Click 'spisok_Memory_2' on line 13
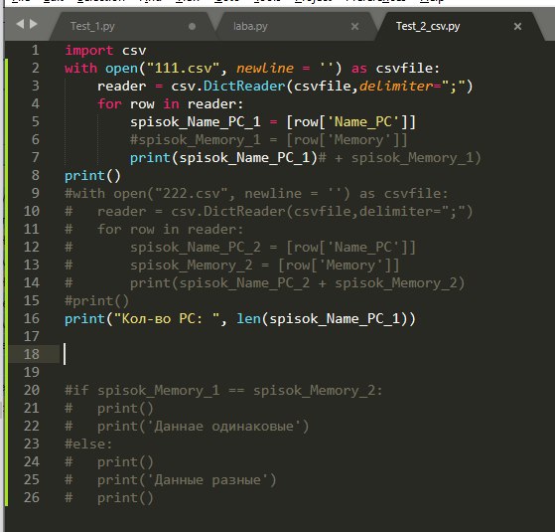The width and height of the screenshot is (555, 532). 192,266
